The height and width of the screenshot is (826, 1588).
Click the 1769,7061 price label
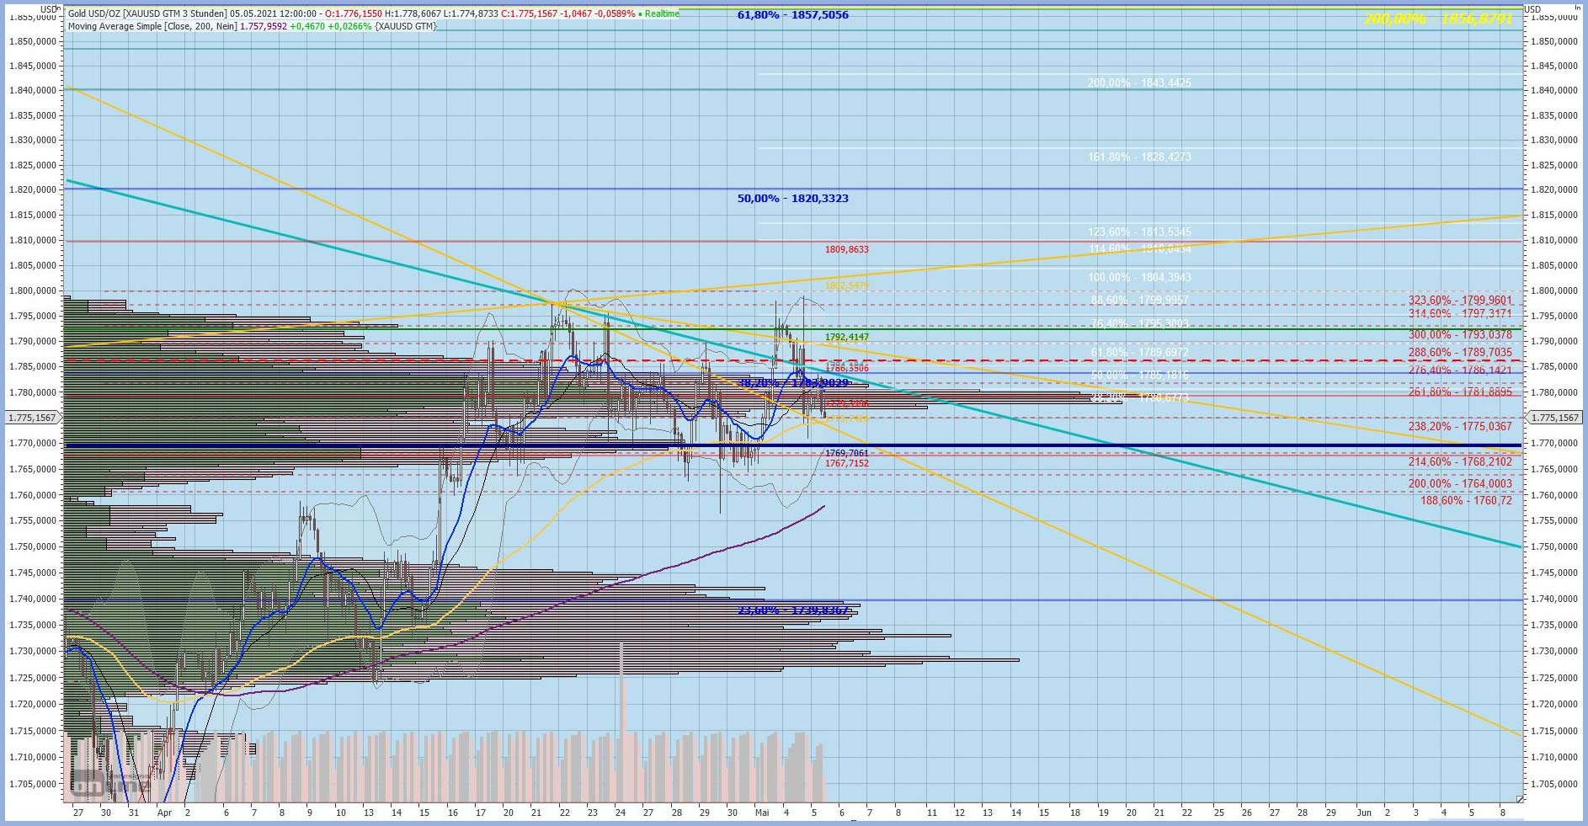tap(847, 453)
